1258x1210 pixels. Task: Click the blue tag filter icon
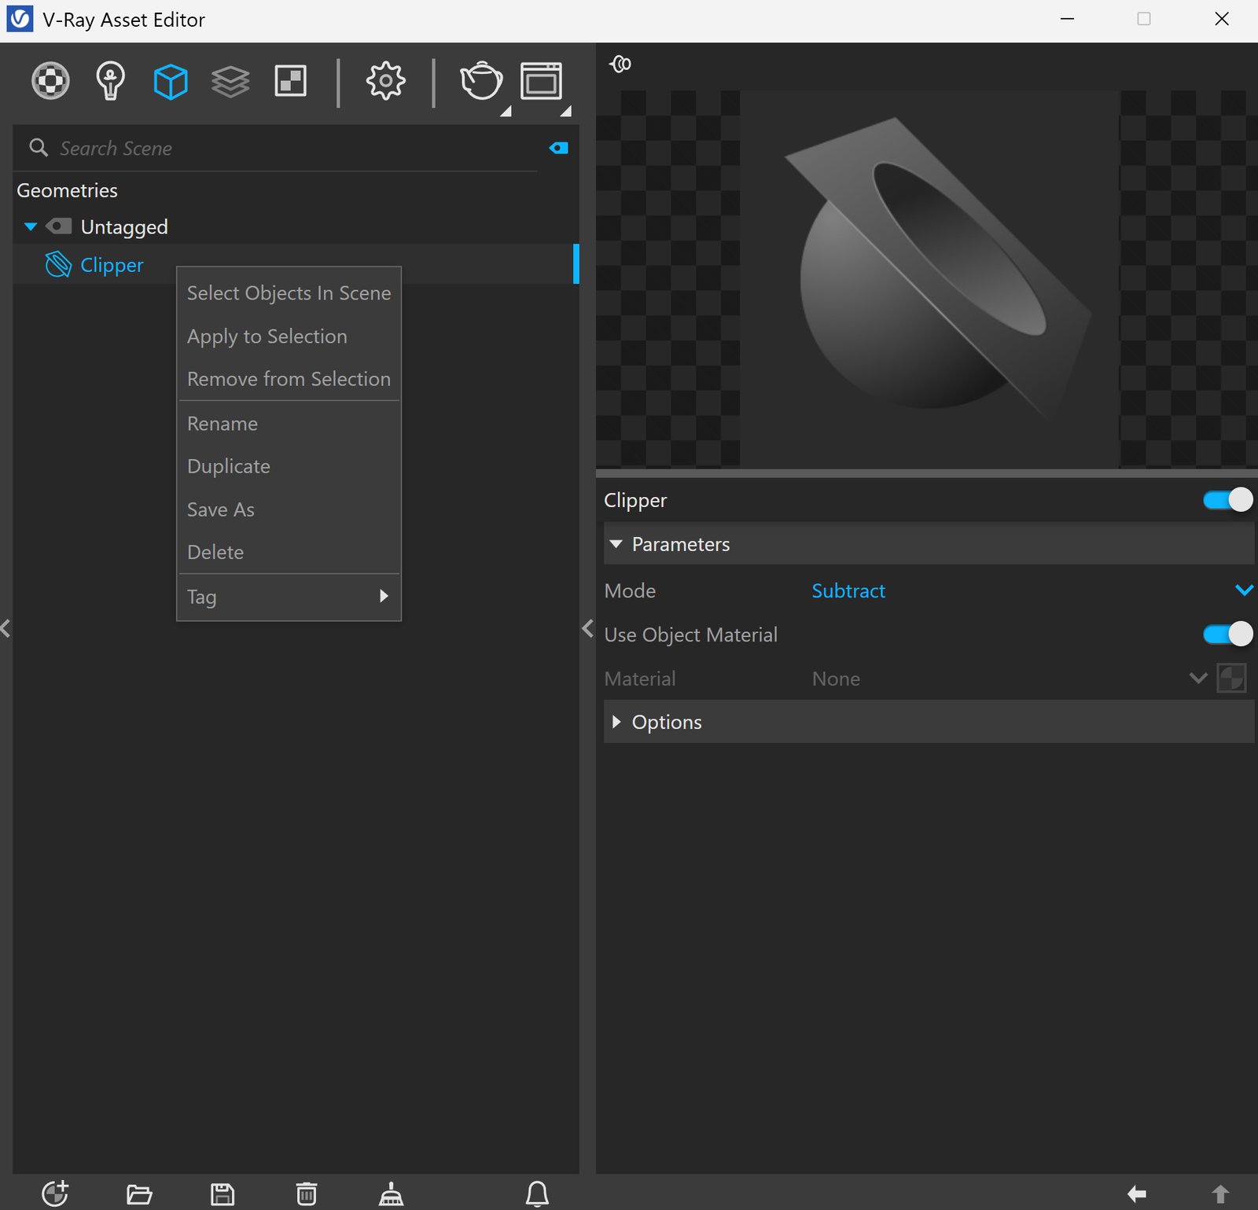(559, 148)
